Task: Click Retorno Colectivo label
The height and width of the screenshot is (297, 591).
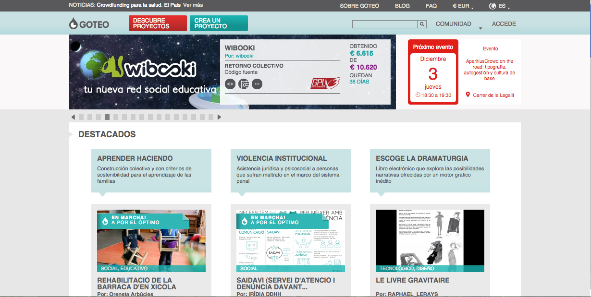Action: [254, 66]
